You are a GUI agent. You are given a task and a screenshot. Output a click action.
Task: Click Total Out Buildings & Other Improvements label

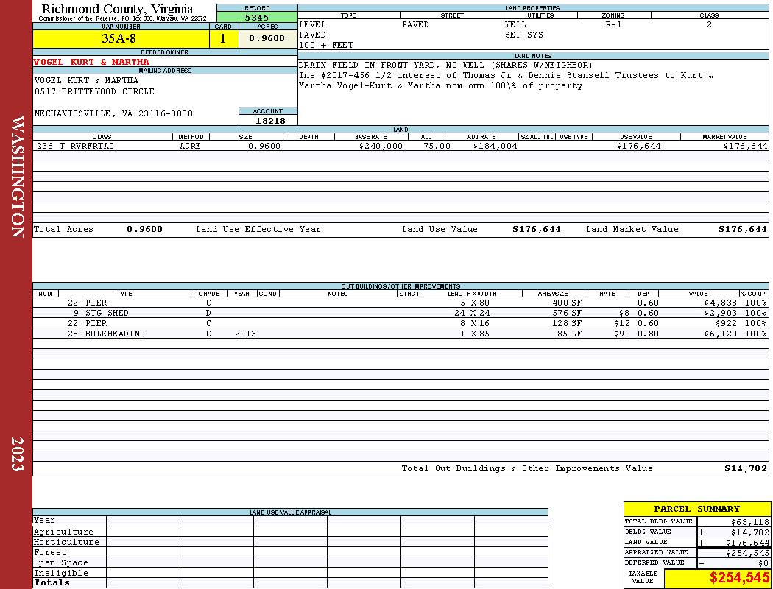pyautogui.click(x=527, y=469)
